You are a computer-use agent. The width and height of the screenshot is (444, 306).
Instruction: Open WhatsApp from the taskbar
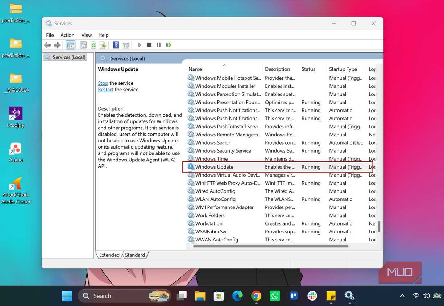pyautogui.click(x=275, y=296)
